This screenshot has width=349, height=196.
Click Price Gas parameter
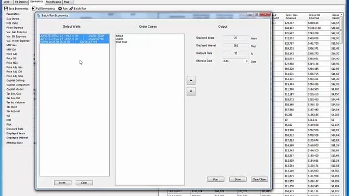(12, 54)
